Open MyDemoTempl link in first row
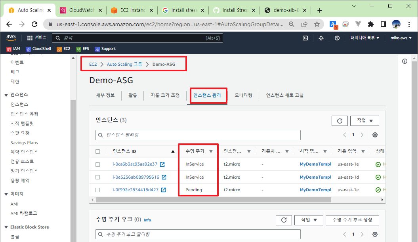Viewport: 418px width, 242px height. [x=315, y=164]
